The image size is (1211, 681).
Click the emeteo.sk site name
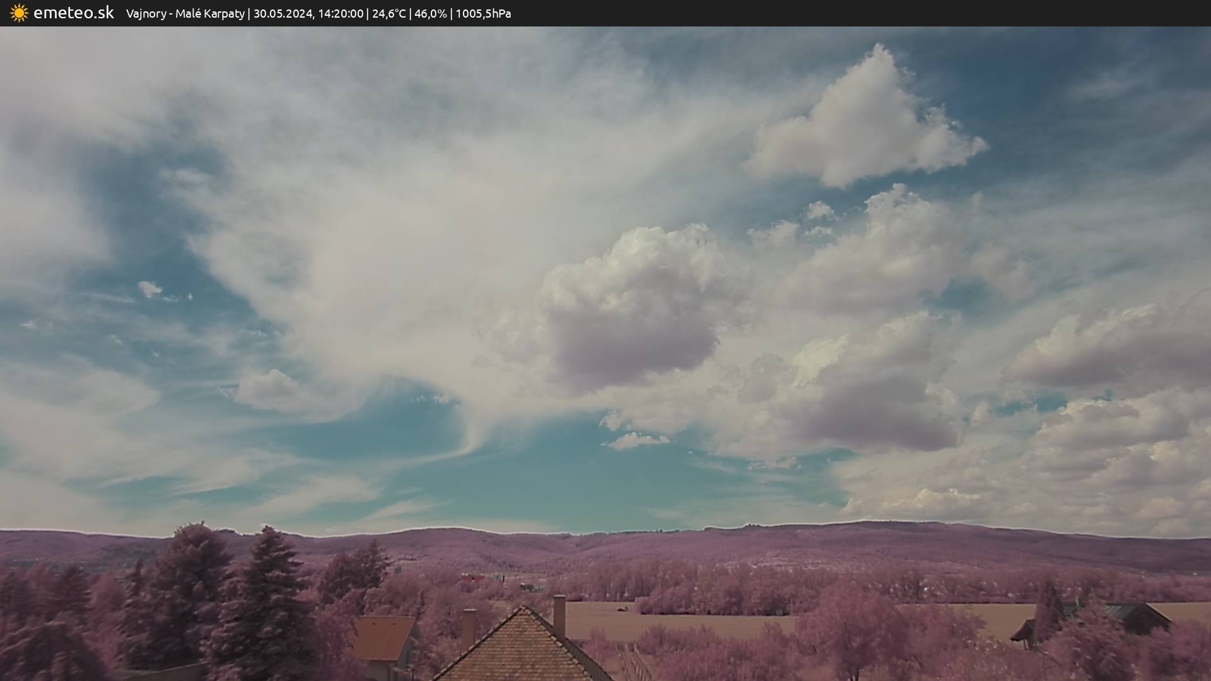click(74, 13)
